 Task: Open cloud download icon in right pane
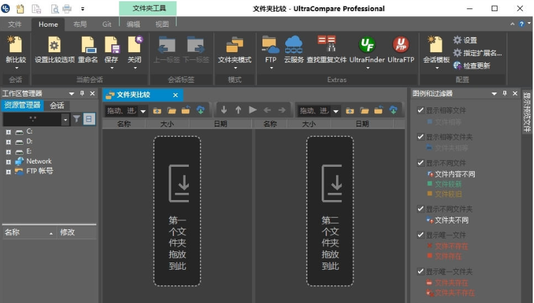[393, 110]
